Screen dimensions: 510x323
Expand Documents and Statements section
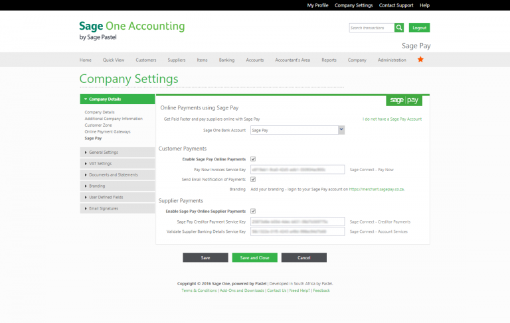click(118, 174)
